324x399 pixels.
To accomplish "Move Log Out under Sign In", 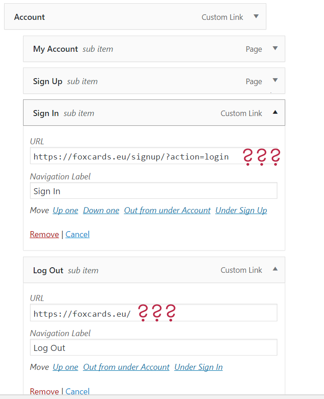I will coord(198,367).
